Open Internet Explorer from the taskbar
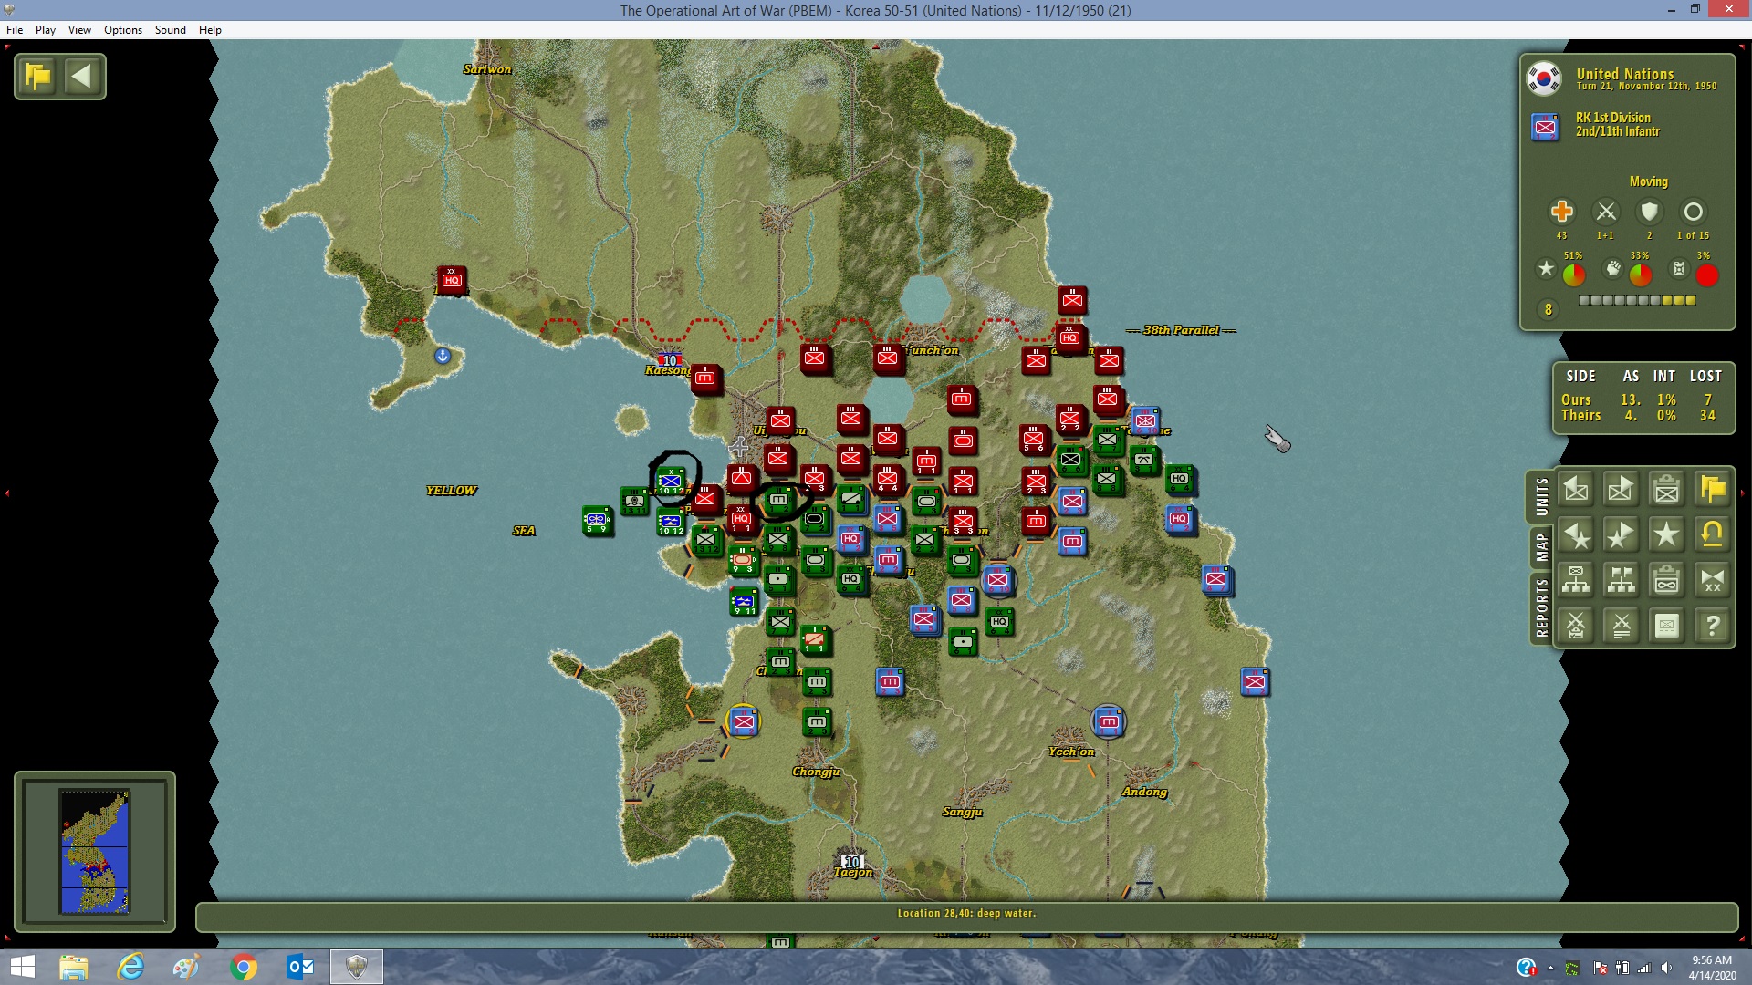The width and height of the screenshot is (1752, 985). tap(130, 967)
